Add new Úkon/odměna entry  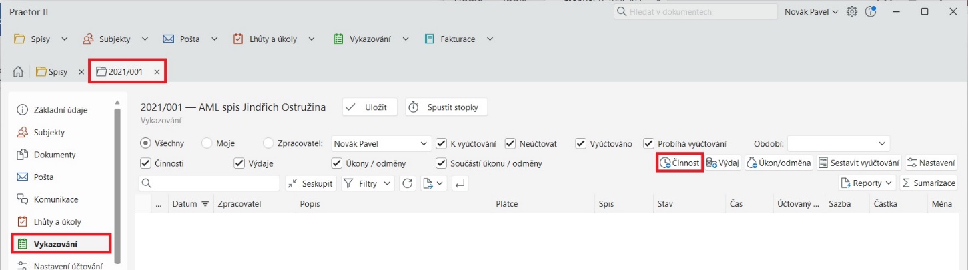(779, 163)
